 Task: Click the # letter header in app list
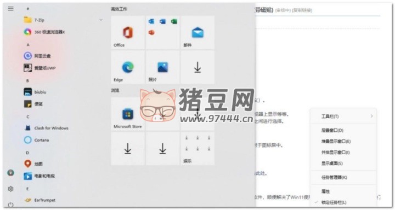[28, 9]
